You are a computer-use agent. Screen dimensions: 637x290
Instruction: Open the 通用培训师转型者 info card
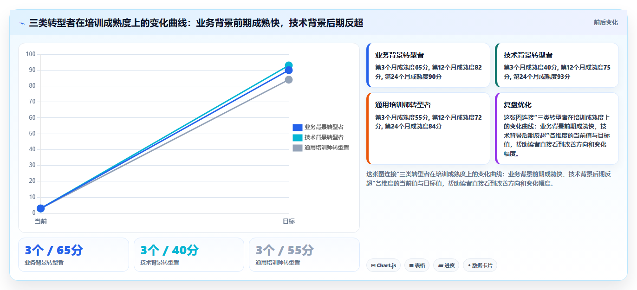click(428, 129)
